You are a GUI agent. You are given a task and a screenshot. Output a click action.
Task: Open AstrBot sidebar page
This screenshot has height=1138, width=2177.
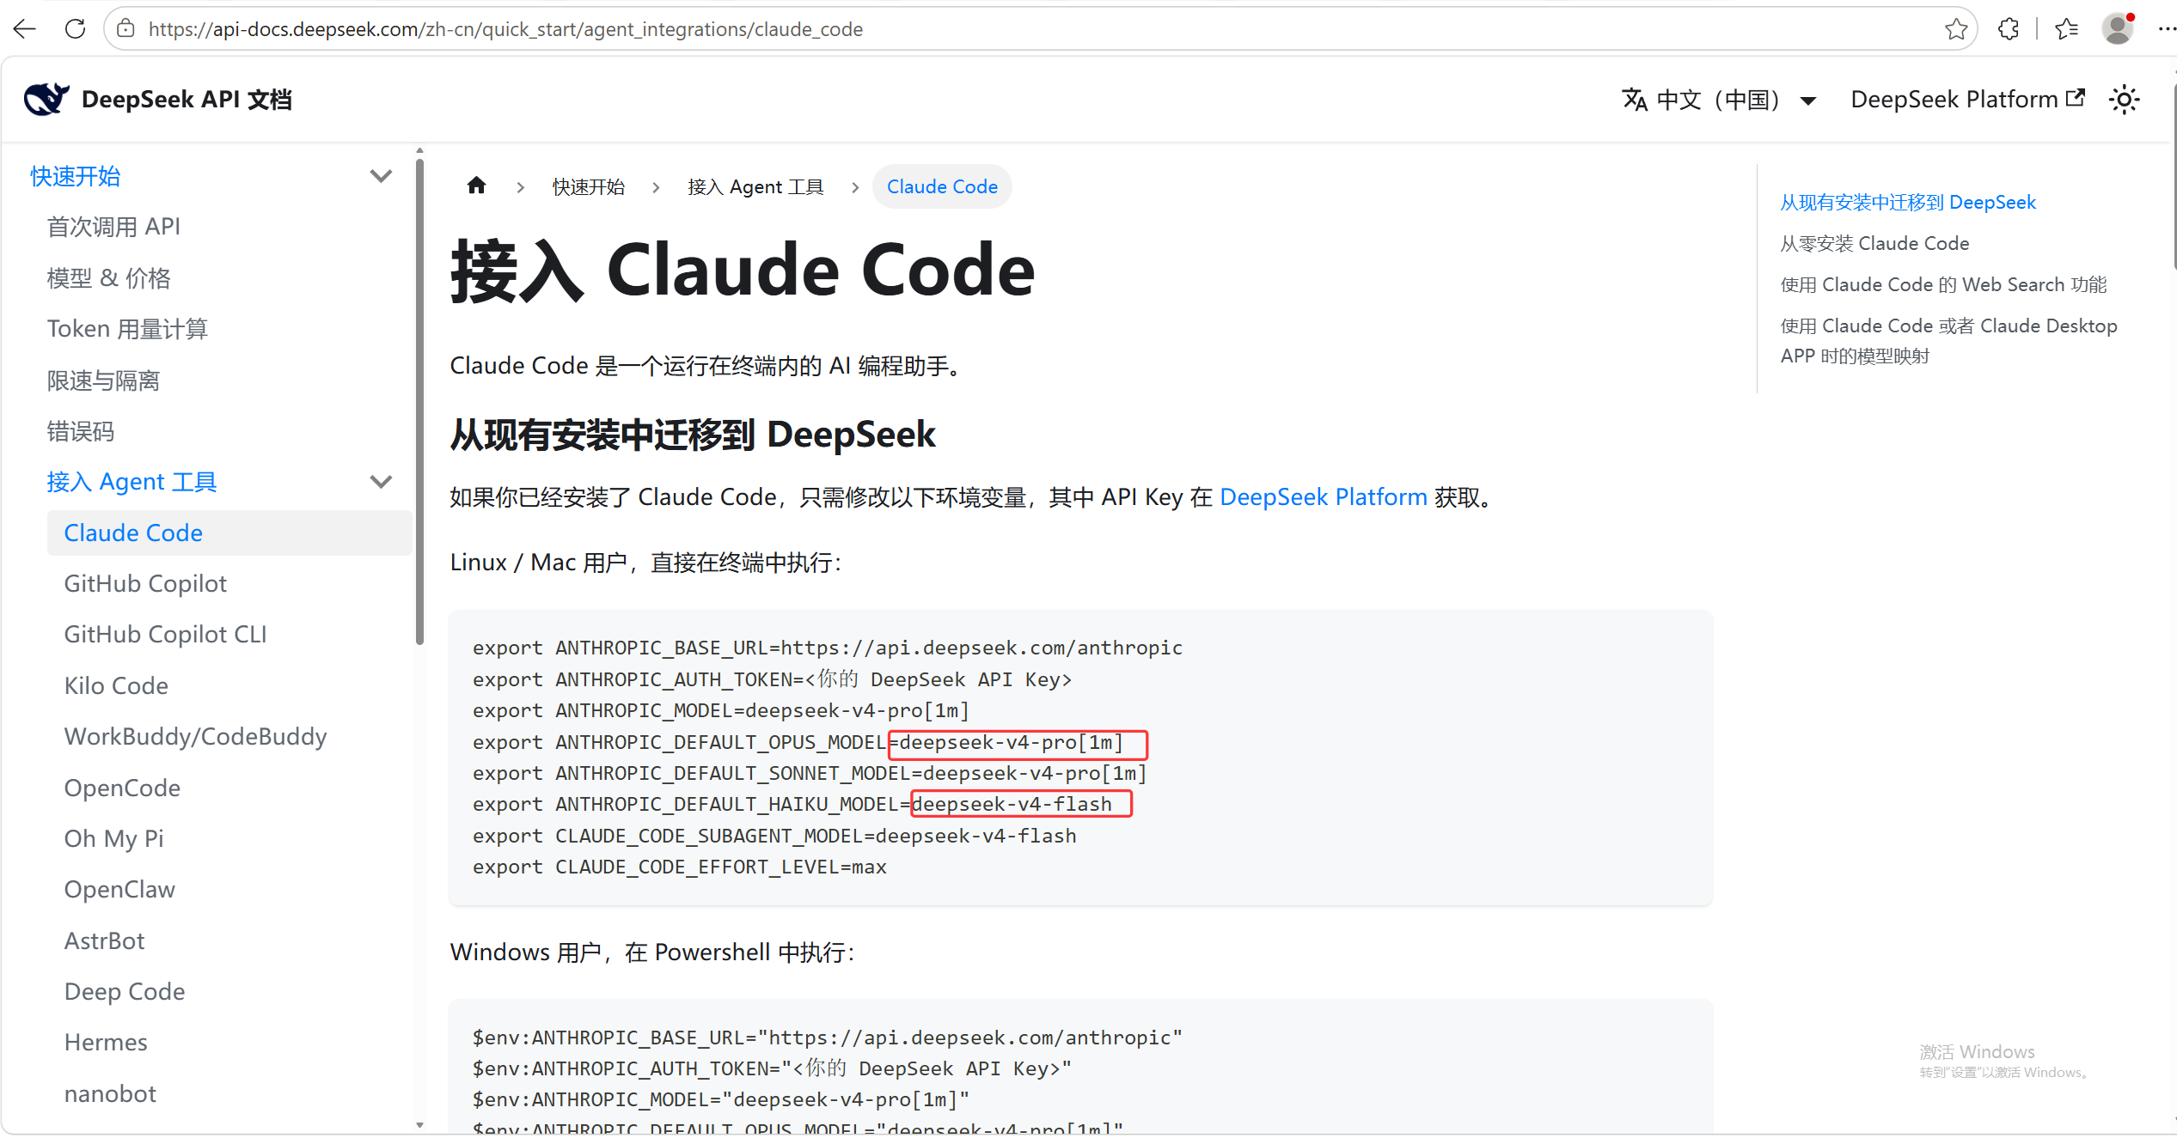(104, 940)
